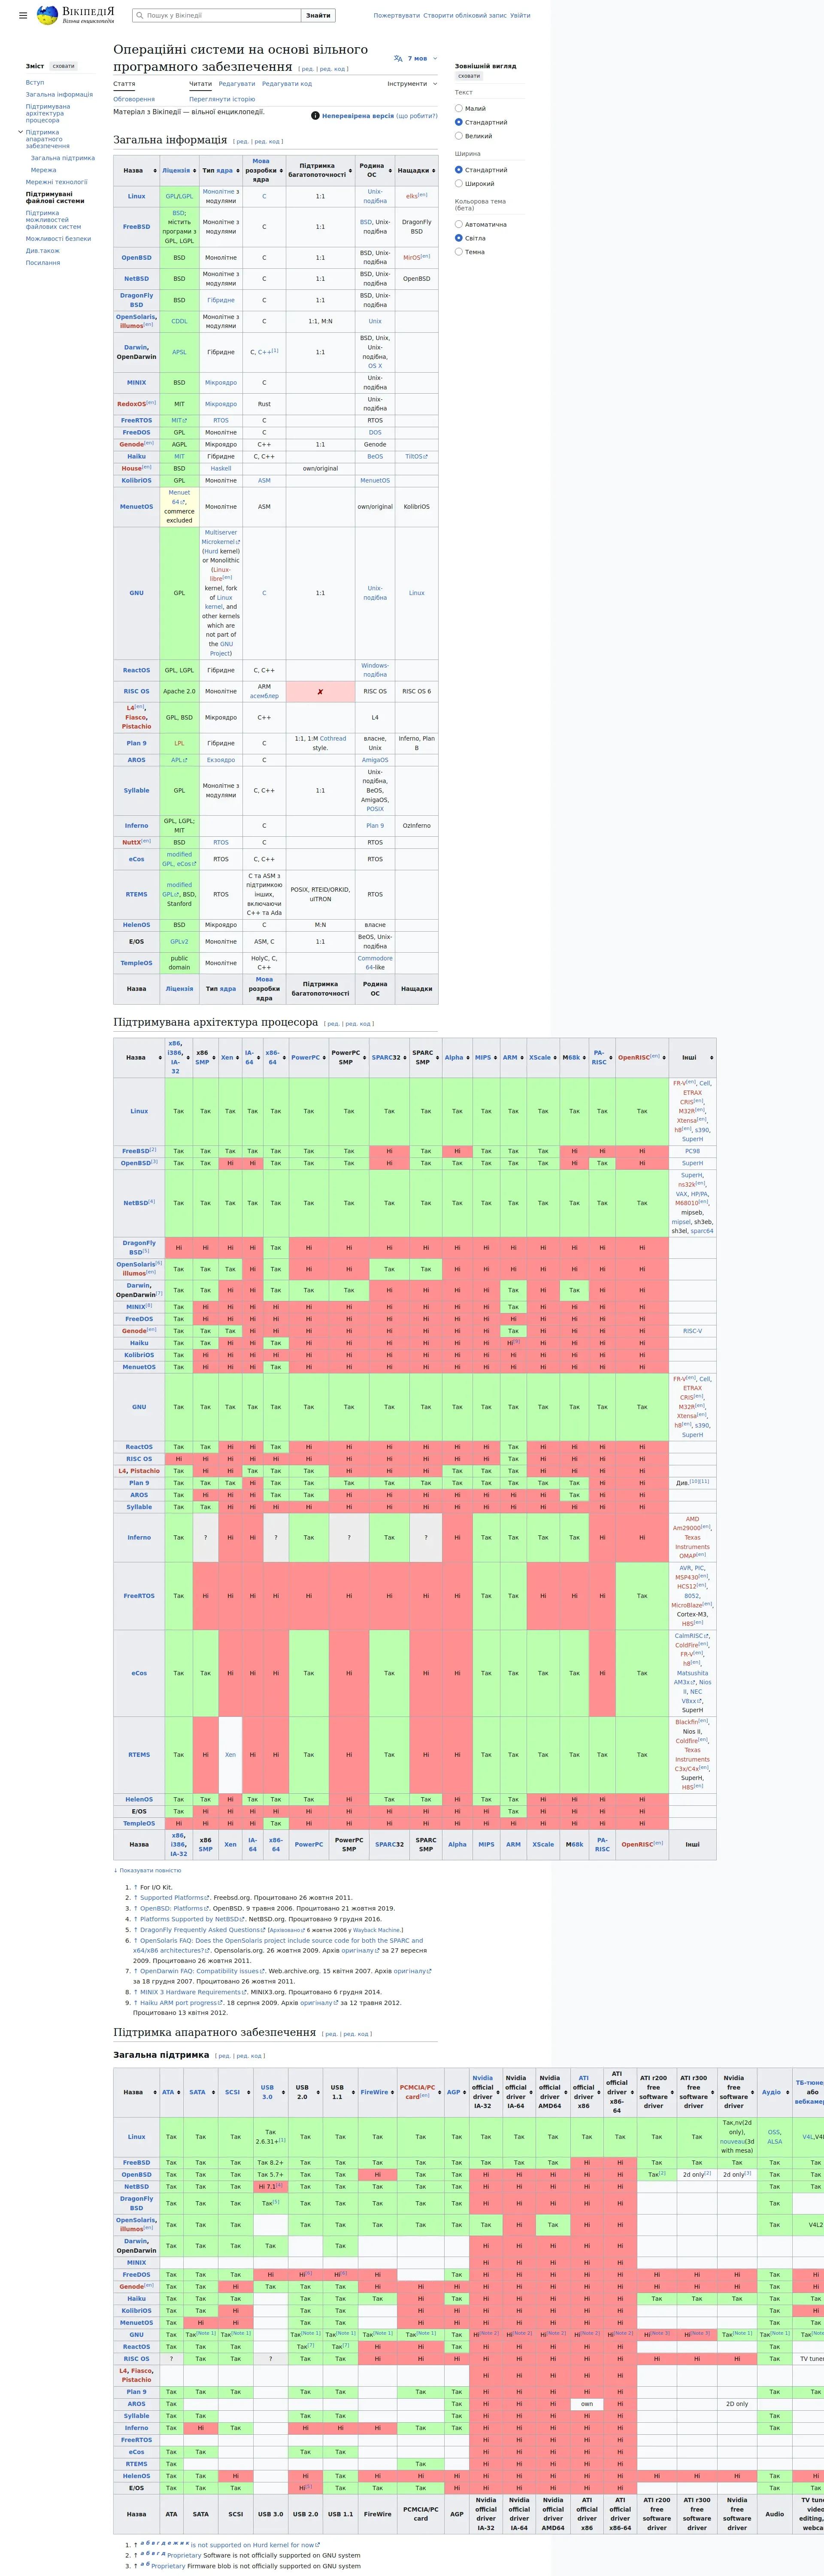The image size is (824, 2576).
Task: Click the unreviewed version info icon
Action: pyautogui.click(x=315, y=116)
